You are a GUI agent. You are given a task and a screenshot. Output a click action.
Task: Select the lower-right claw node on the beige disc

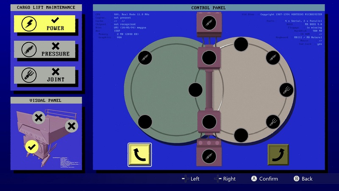(x=273, y=122)
